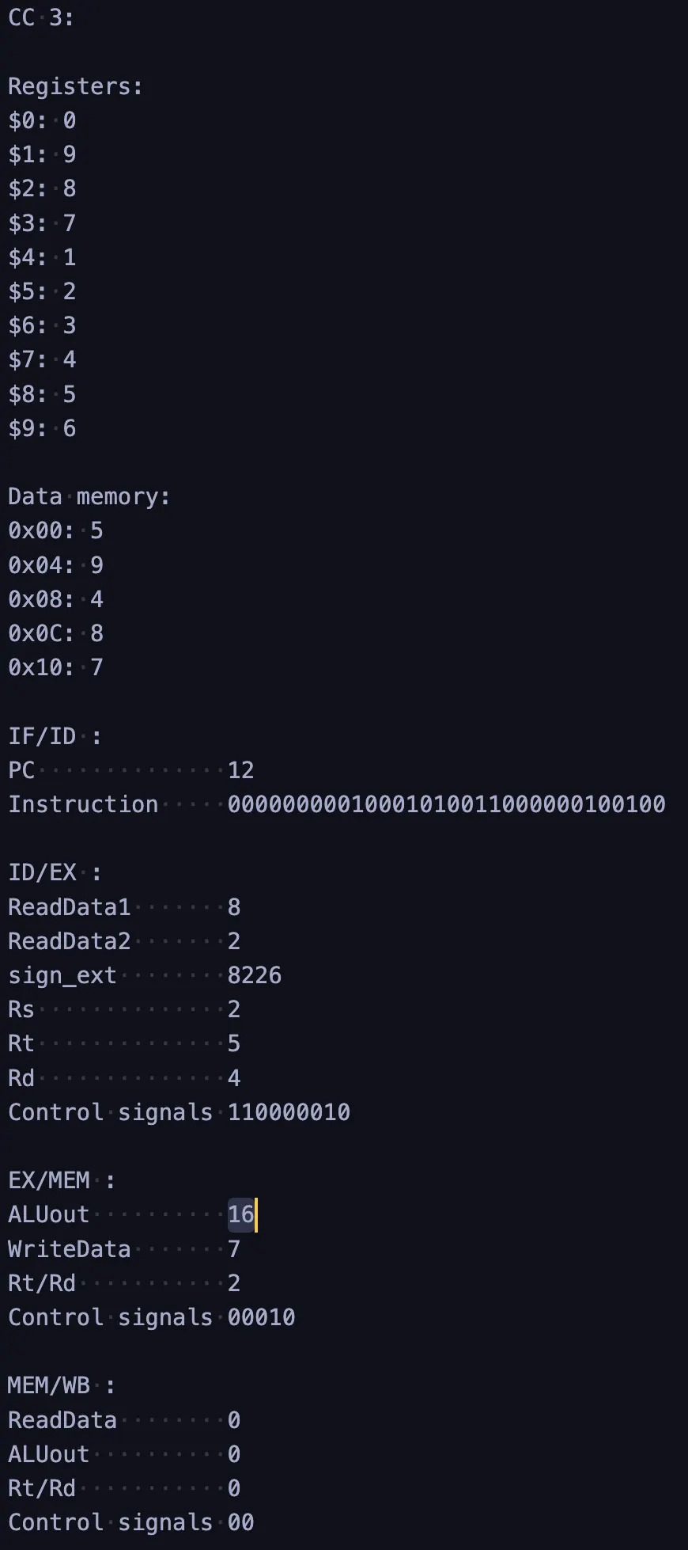Click the '$3: 7' register line
Viewport: 688px width, 1550px height.
pyautogui.click(x=42, y=223)
